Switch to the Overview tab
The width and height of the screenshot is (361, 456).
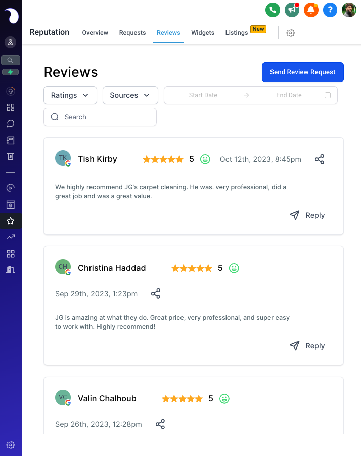pyautogui.click(x=95, y=33)
